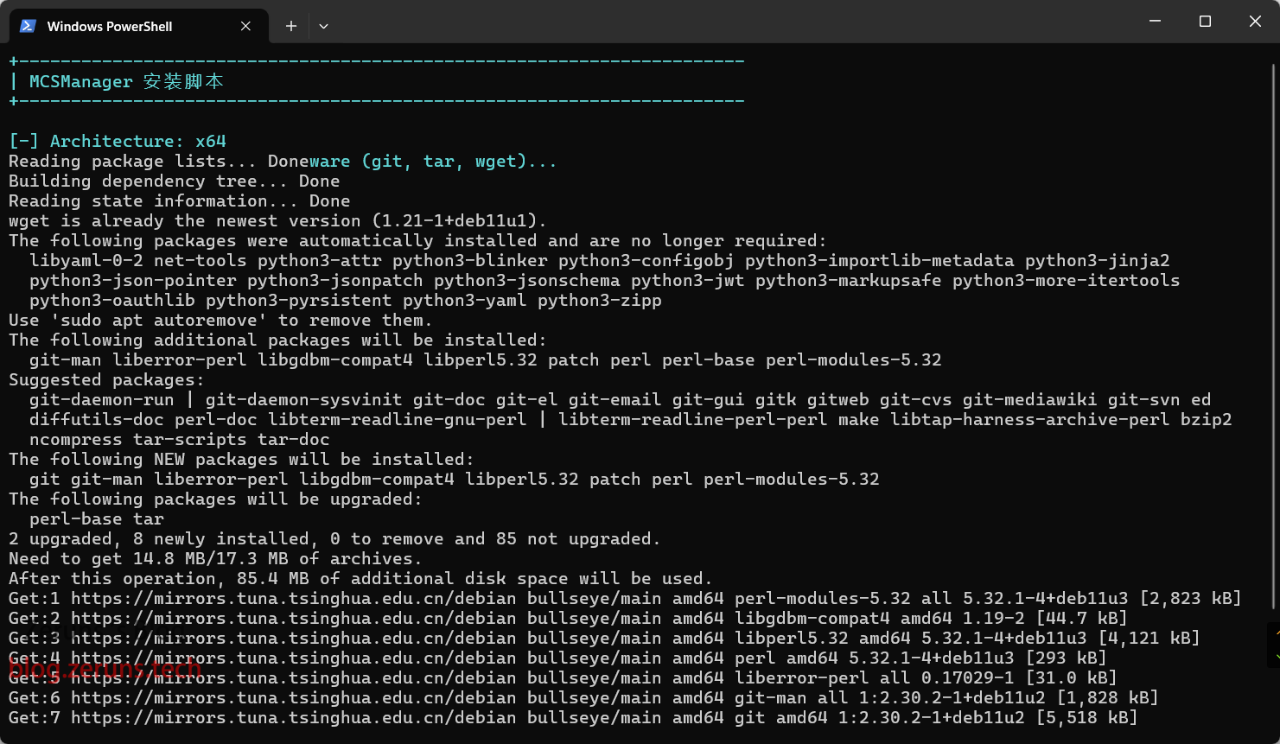
Task: Click the Get:3 libperl5.32 mirror URL
Action: [293, 638]
